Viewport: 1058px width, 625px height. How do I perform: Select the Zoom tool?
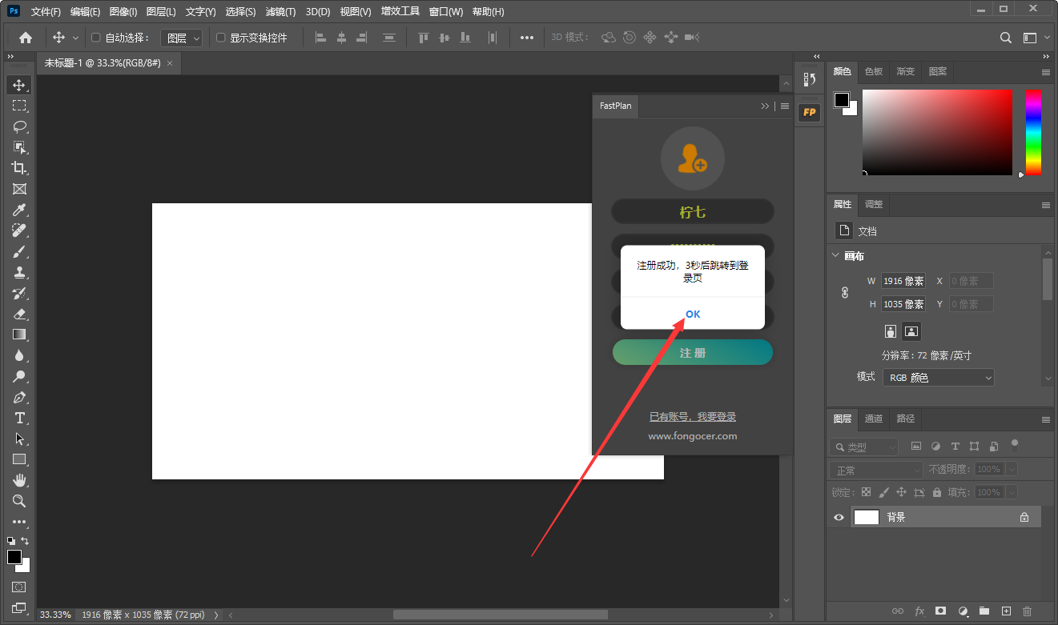tap(19, 501)
